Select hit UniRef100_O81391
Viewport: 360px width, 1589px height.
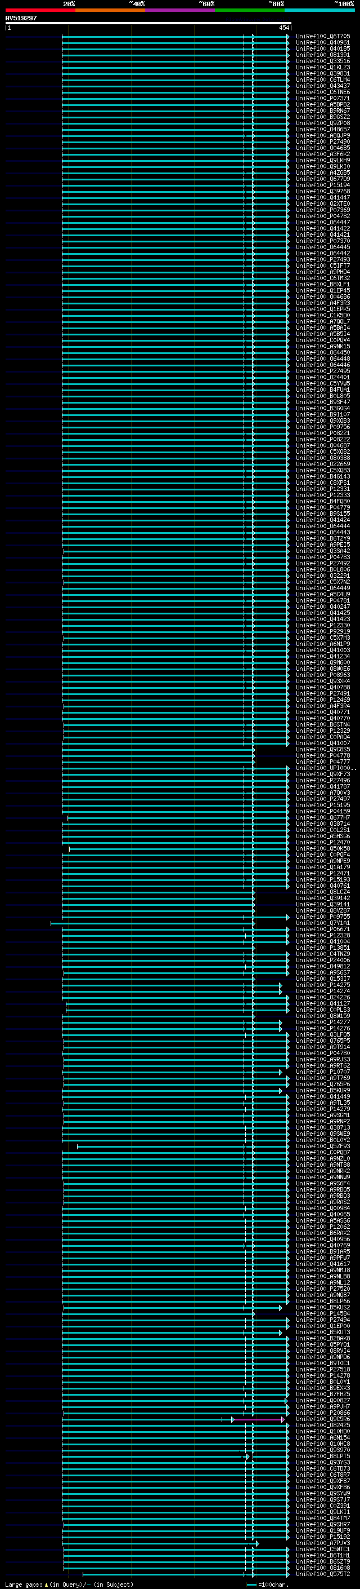point(323,55)
